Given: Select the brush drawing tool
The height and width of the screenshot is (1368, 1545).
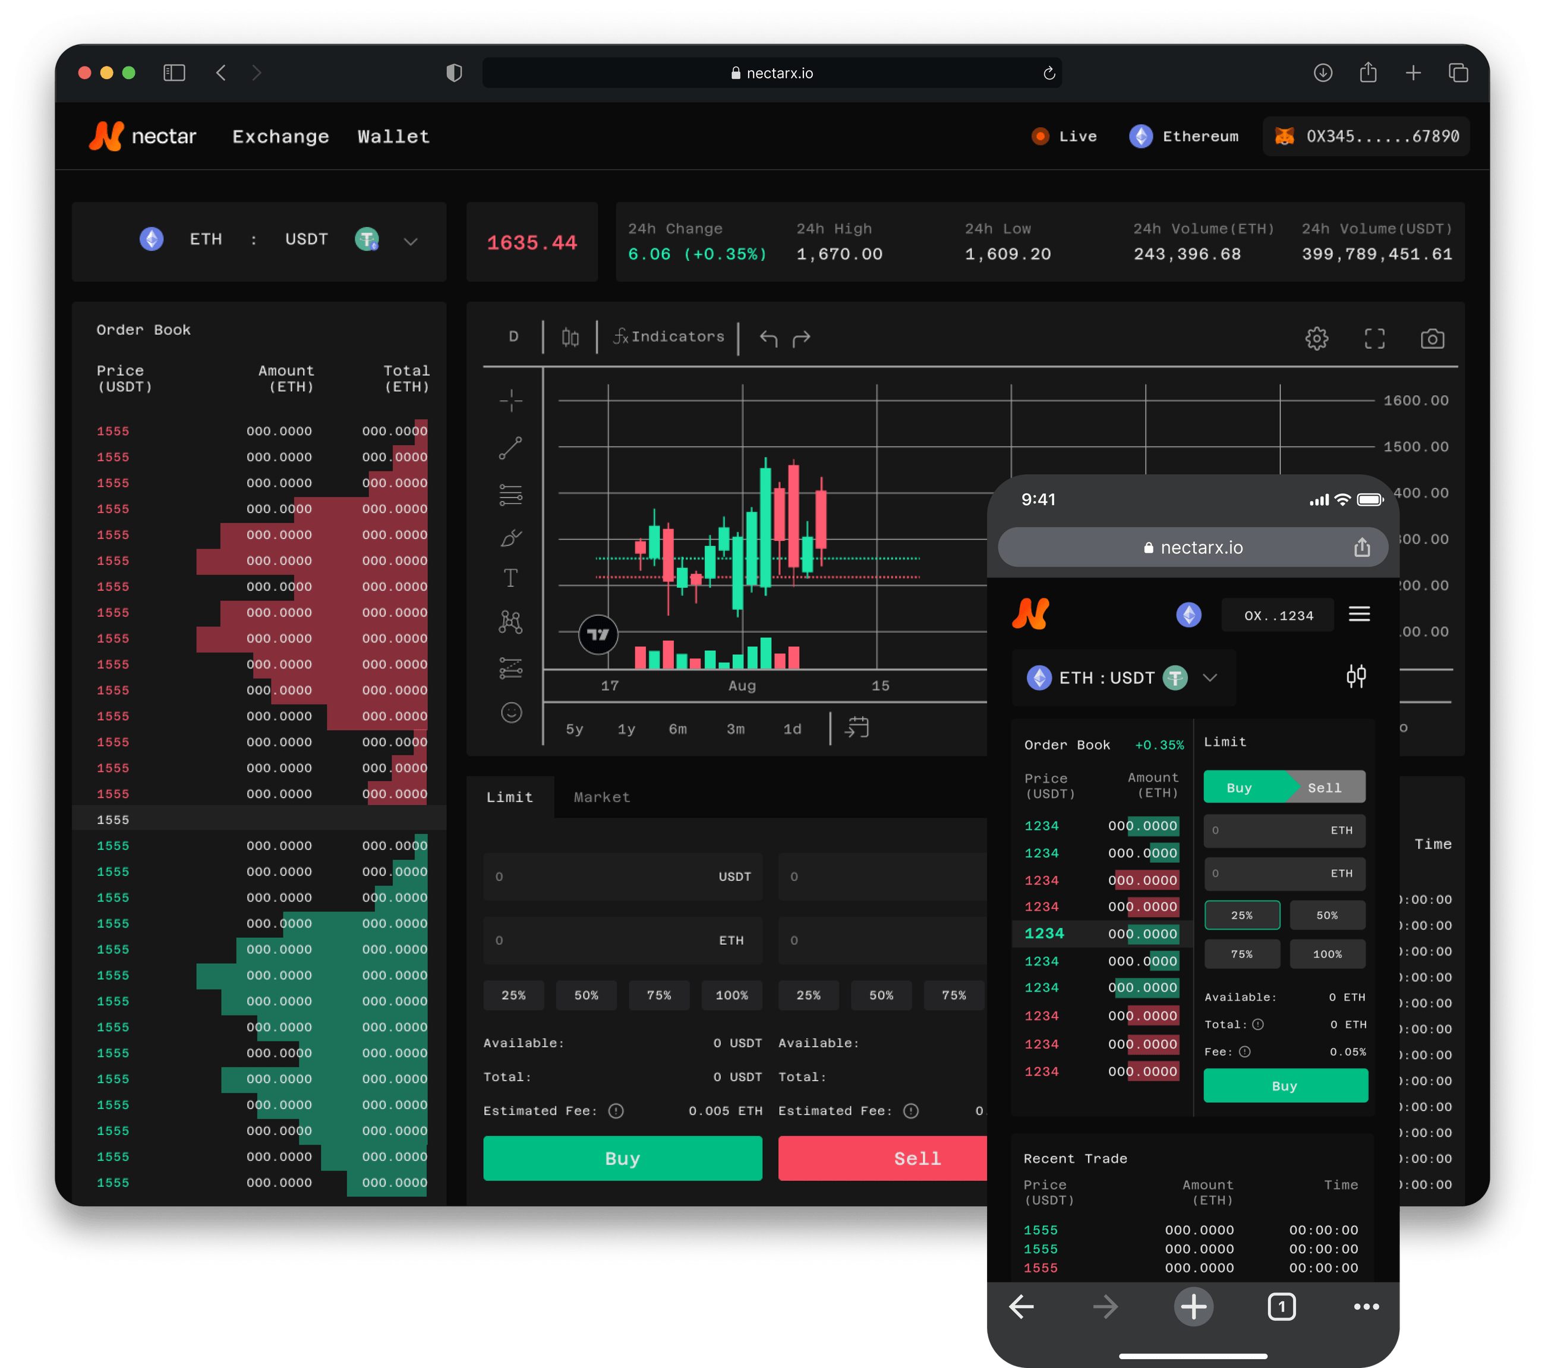Looking at the screenshot, I should coord(512,537).
